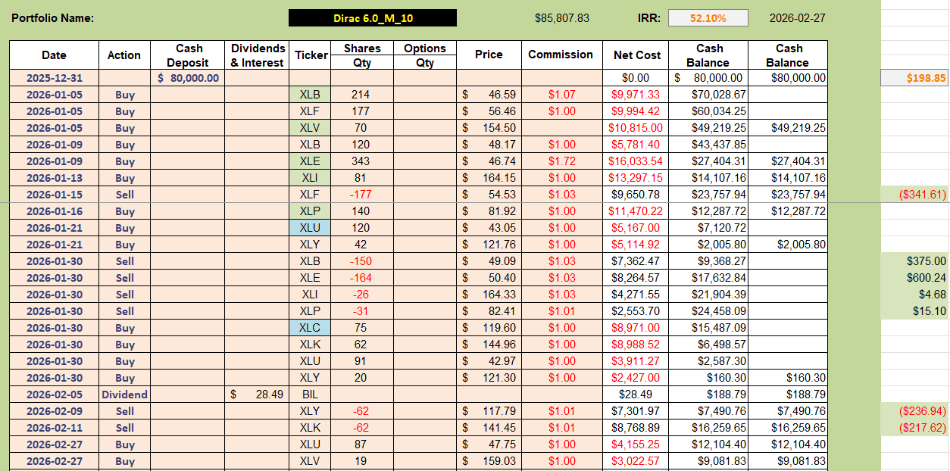The height and width of the screenshot is (471, 950).
Task: Select the XLI ticker with 81 shares
Action: [309, 178]
